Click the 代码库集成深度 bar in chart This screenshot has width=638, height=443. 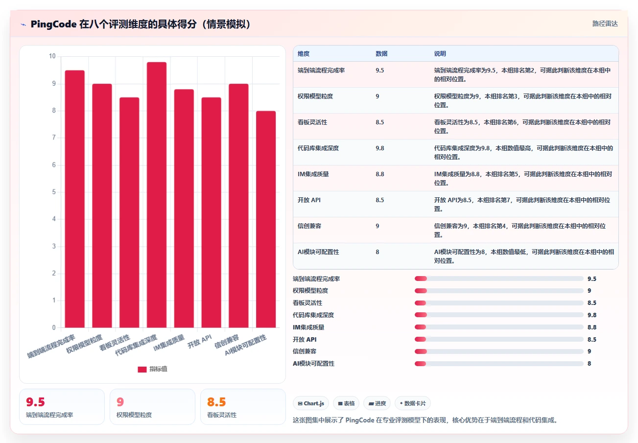point(157,195)
